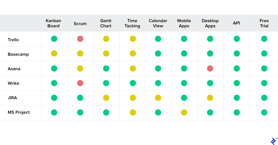Click Wrike's red Scrum dot
Viewport: 278px width, 145px height.
pos(80,83)
